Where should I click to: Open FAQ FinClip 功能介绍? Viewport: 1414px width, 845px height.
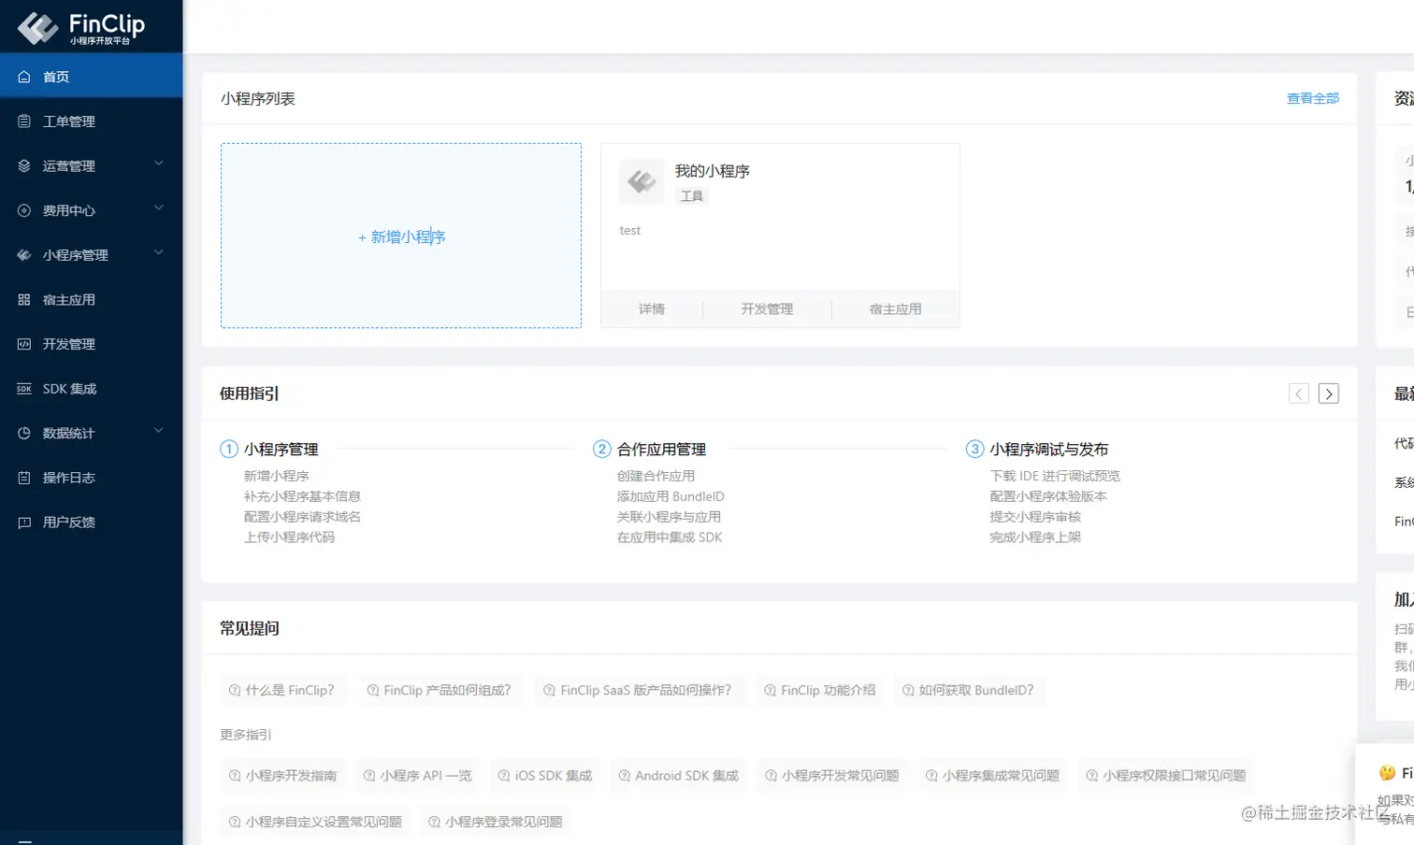pyautogui.click(x=819, y=691)
